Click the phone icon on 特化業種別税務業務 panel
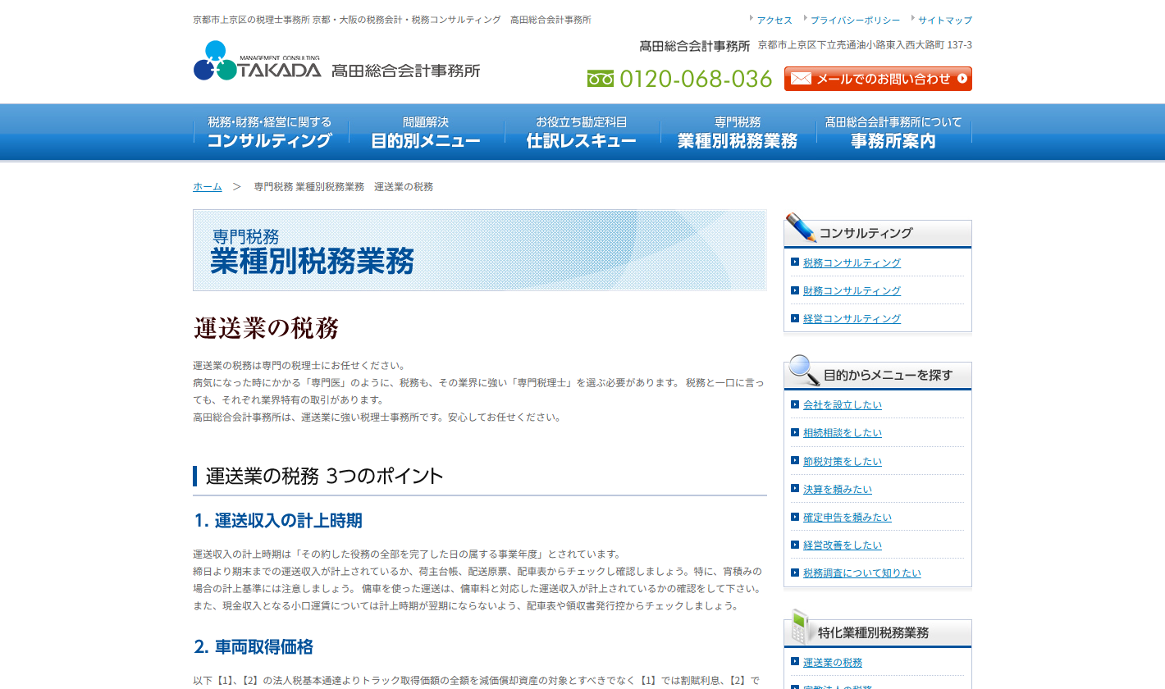 pos(800,628)
